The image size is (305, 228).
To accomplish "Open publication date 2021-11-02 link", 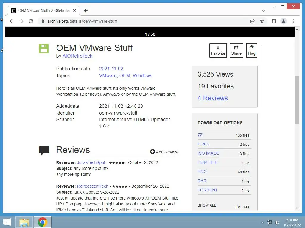I will pos(111,69).
